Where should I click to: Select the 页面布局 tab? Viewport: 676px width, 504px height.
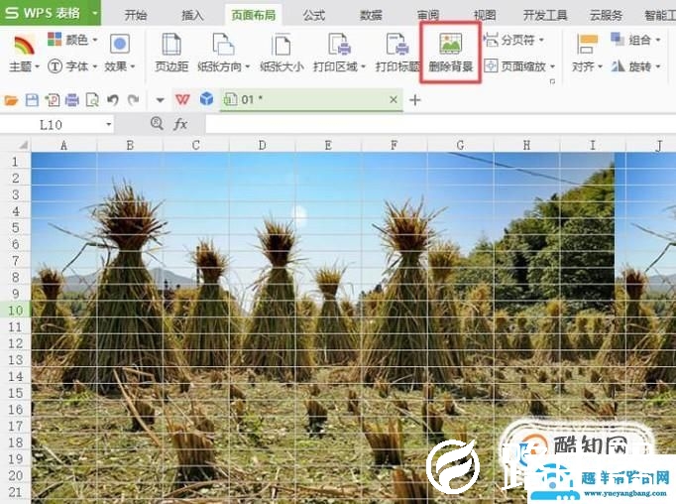[x=254, y=15]
